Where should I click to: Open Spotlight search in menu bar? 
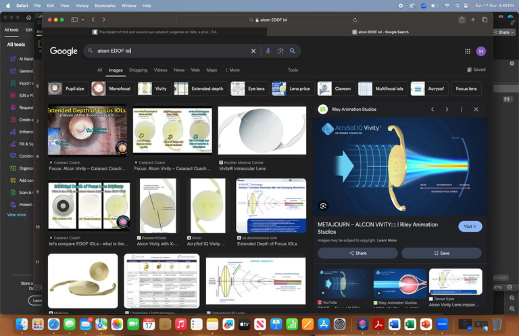pos(458,5)
